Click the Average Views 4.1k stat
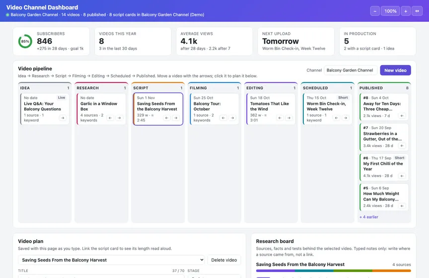 click(214, 41)
